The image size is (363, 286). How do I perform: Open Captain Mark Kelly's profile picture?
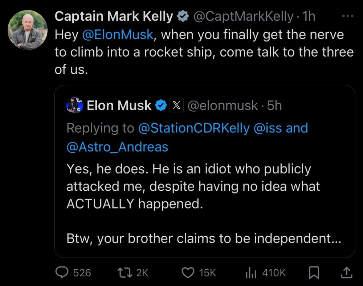28,30
